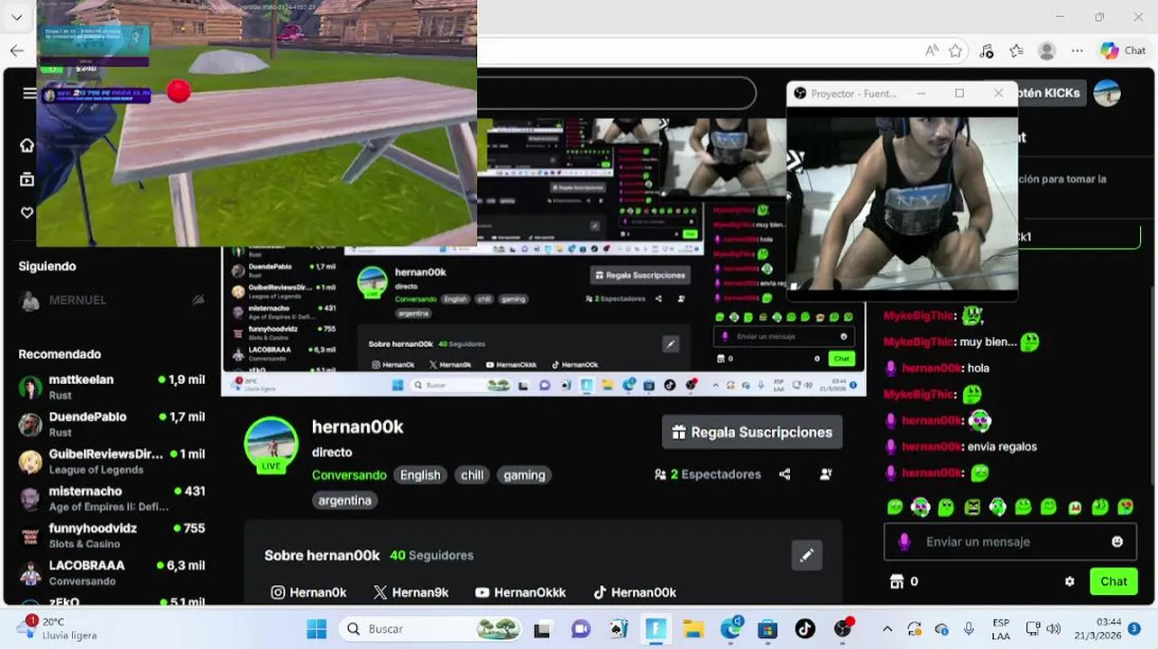Open Windows Start menu
Image resolution: width=1158 pixels, height=649 pixels.
coord(316,628)
